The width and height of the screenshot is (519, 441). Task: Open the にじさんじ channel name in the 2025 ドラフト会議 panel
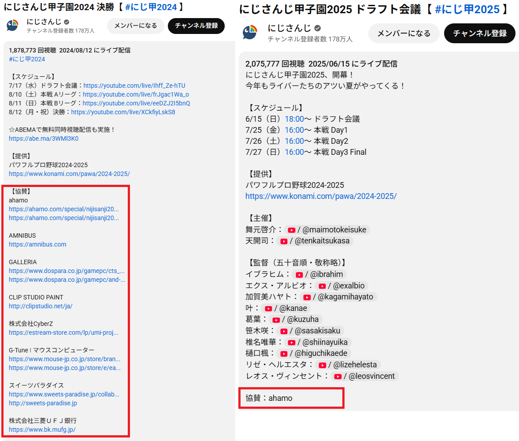tap(289, 28)
